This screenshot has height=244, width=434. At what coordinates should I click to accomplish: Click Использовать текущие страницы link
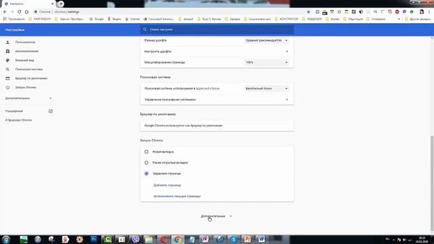tap(177, 196)
